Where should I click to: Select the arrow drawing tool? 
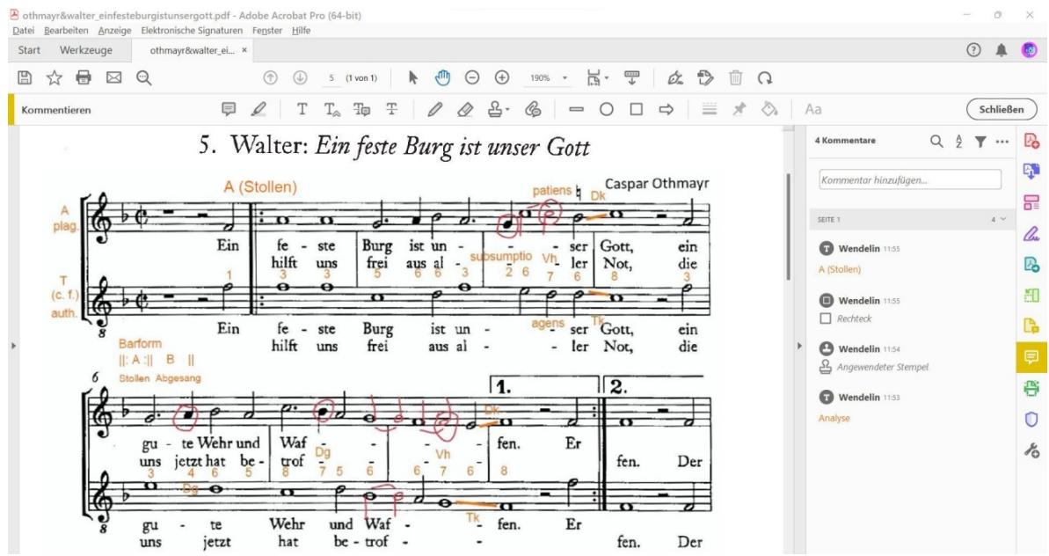[667, 109]
